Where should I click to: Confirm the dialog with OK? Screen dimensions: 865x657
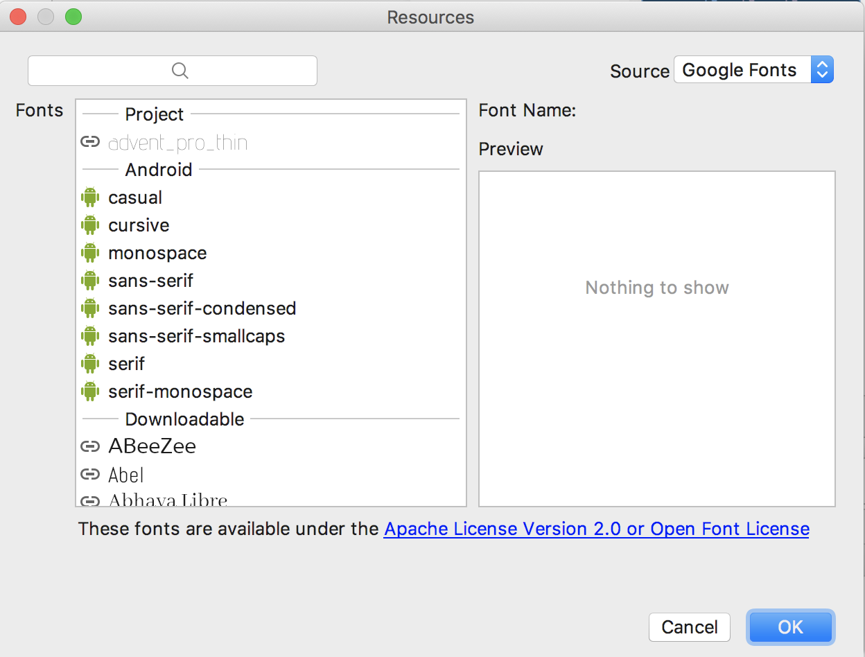[790, 627]
